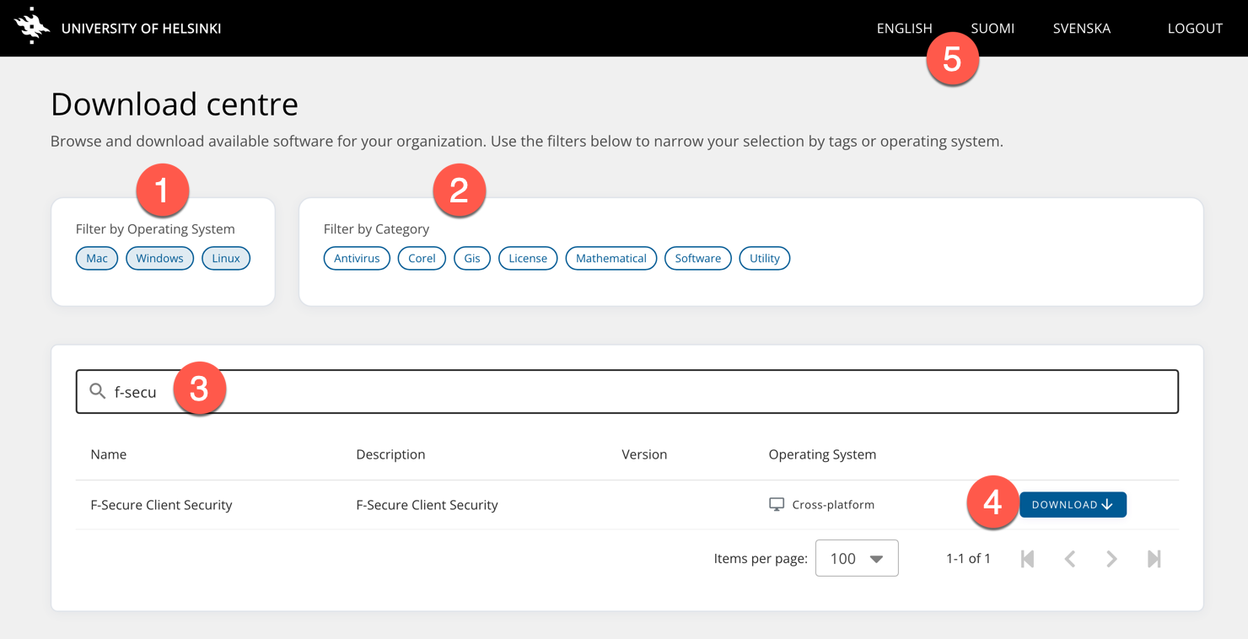Image resolution: width=1248 pixels, height=639 pixels.
Task: Click the next page chevron
Action: [1111, 558]
